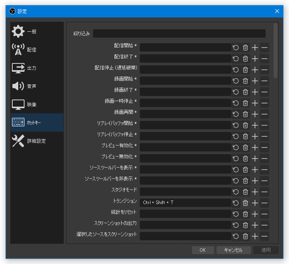Select the 詳細設定 section

click(37, 141)
